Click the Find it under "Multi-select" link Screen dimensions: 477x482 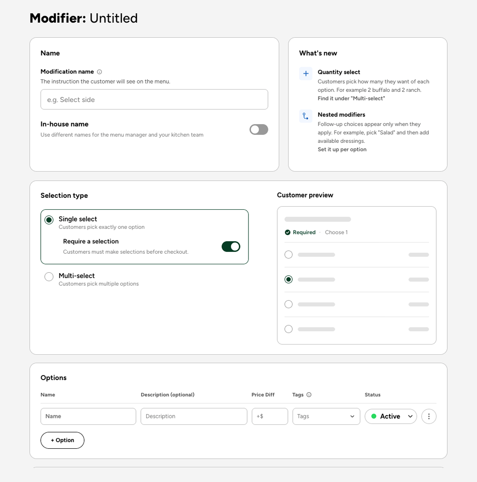point(351,98)
